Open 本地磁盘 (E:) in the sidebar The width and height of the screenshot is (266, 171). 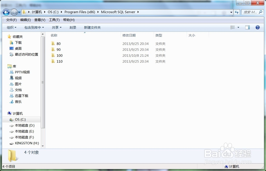pos(24,131)
